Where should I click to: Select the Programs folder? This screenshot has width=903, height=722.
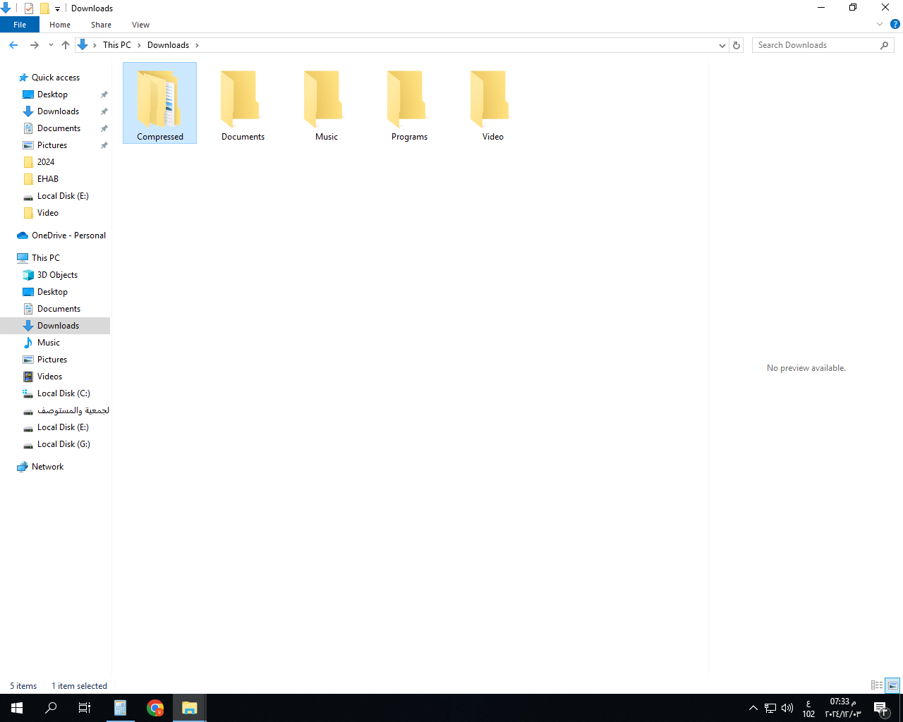409,106
